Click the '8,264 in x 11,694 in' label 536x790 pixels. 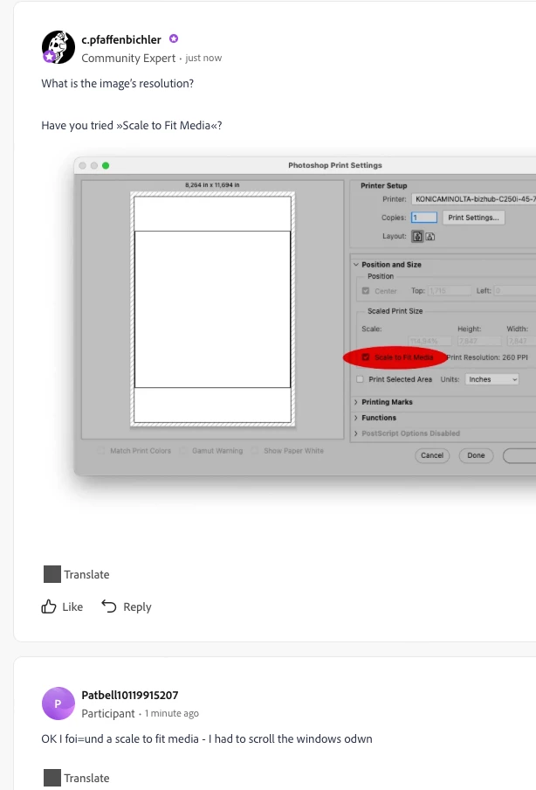coord(212,185)
